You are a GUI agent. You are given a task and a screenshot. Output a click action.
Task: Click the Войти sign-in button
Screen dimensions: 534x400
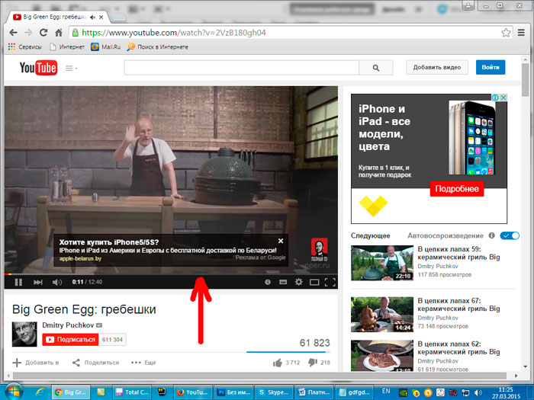point(491,67)
